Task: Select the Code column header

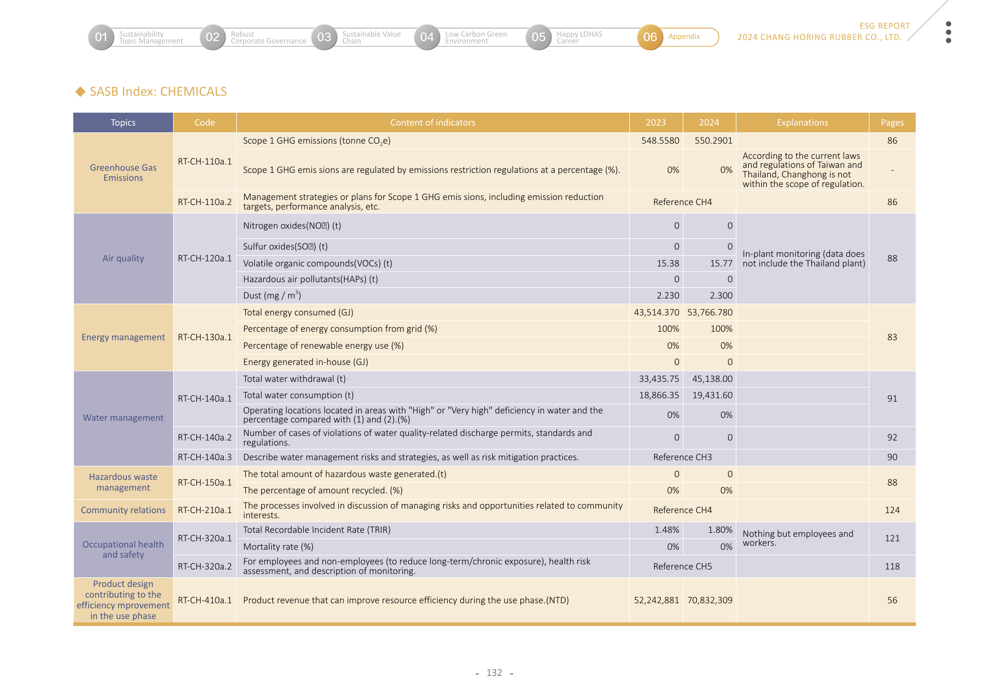Action: [205, 123]
